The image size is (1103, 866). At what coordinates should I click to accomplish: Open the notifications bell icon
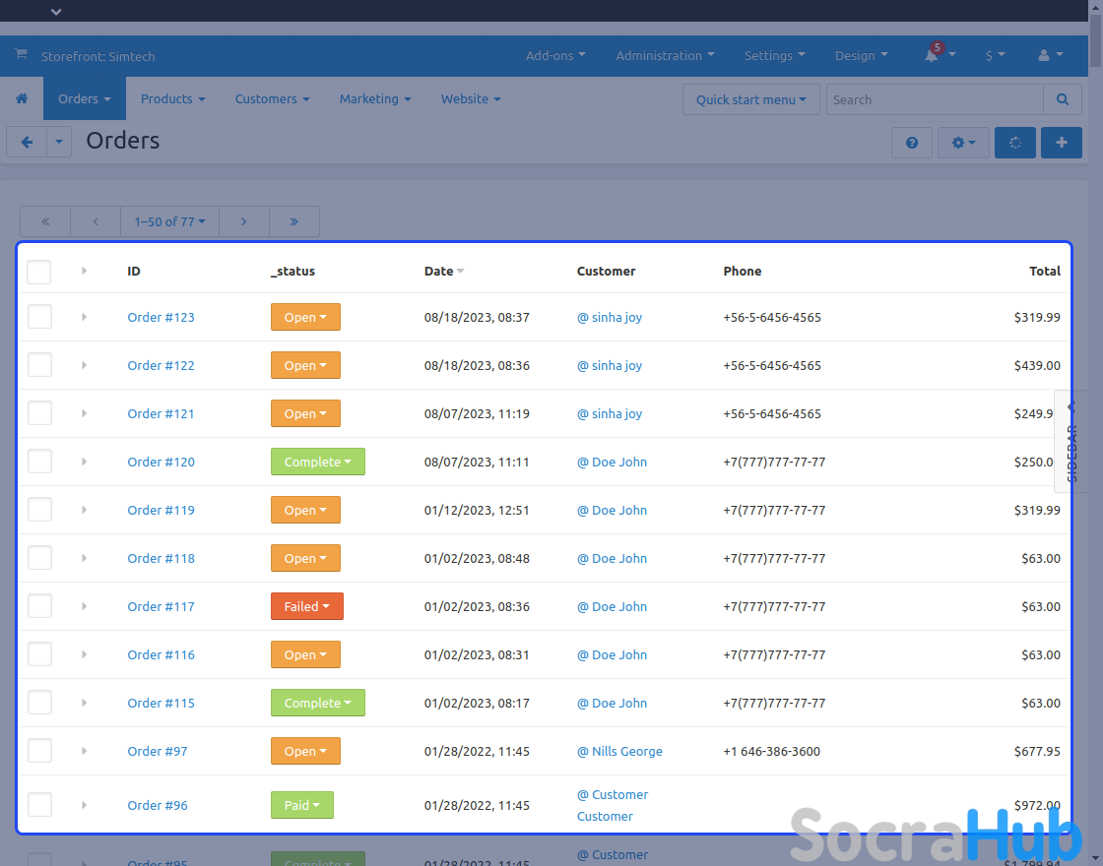pyautogui.click(x=932, y=55)
